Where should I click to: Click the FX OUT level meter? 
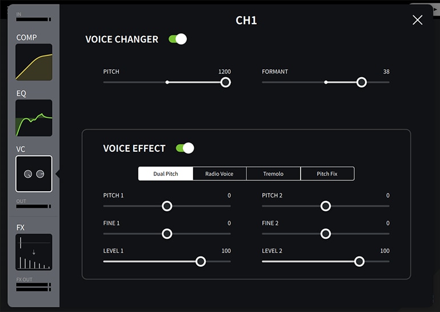click(x=34, y=287)
